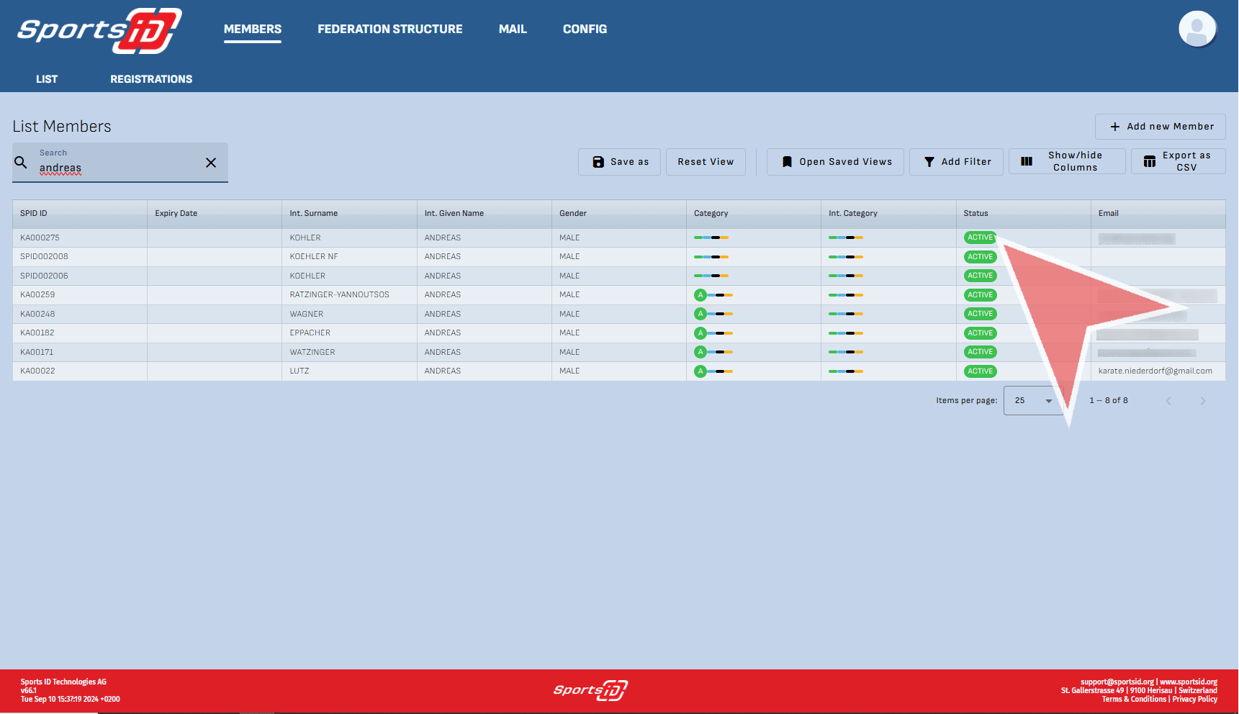This screenshot has height=714, width=1239.
Task: Reset the current table view
Action: pos(706,162)
